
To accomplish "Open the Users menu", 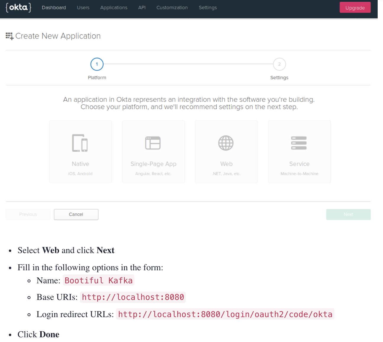I will click(x=83, y=7).
